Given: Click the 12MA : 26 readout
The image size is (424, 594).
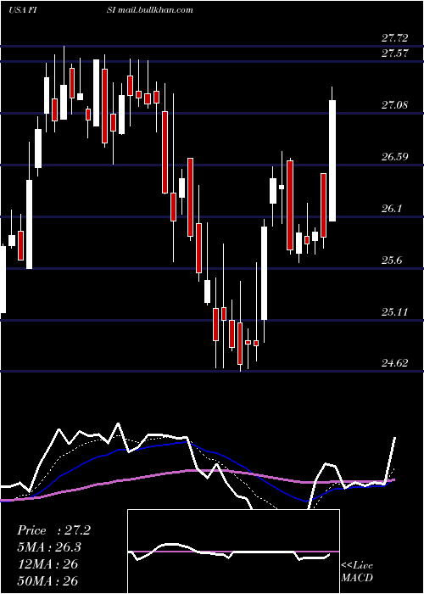Looking at the screenshot, I should coord(47,564).
